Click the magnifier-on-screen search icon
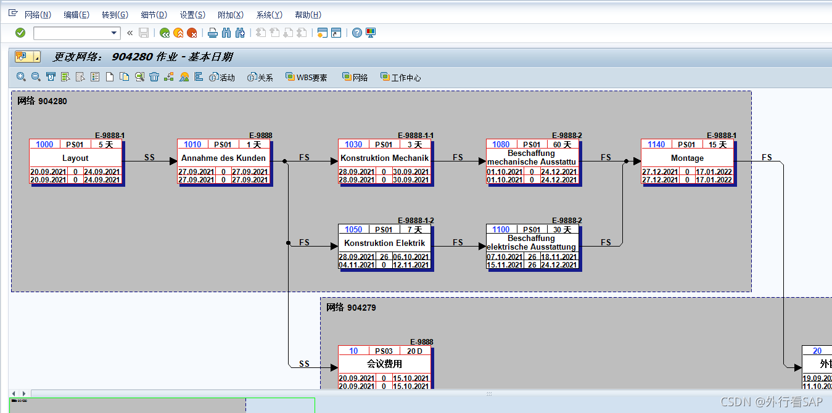832x413 pixels. pos(139,77)
